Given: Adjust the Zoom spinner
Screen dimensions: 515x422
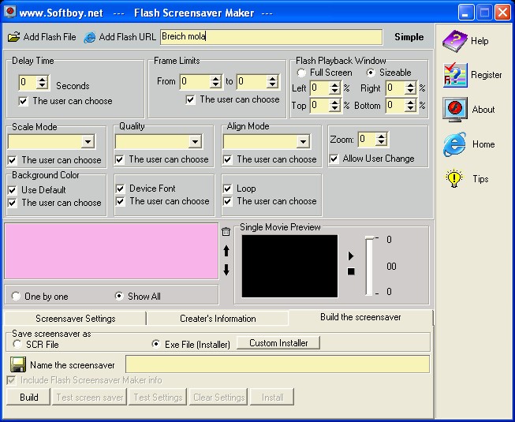Looking at the screenshot, I should (x=381, y=140).
